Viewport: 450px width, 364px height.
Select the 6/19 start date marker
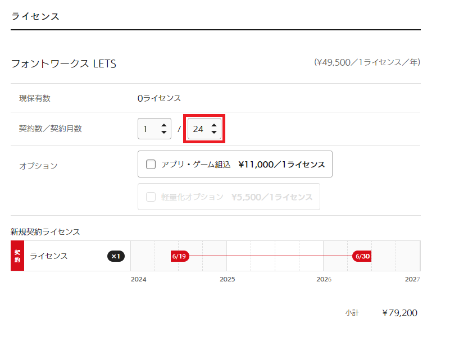coord(180,256)
